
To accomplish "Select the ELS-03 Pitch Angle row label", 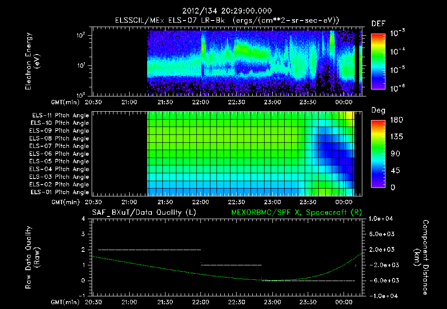I will pos(59,177).
